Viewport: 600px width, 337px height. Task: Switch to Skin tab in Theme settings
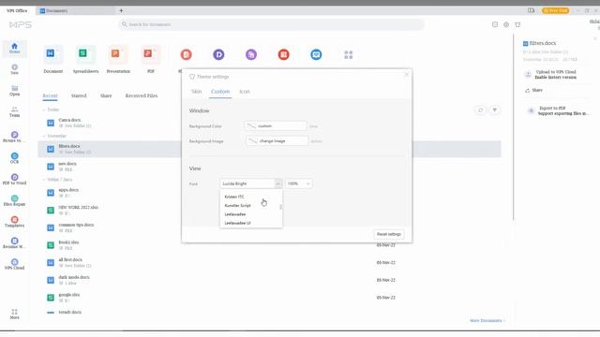(196, 92)
